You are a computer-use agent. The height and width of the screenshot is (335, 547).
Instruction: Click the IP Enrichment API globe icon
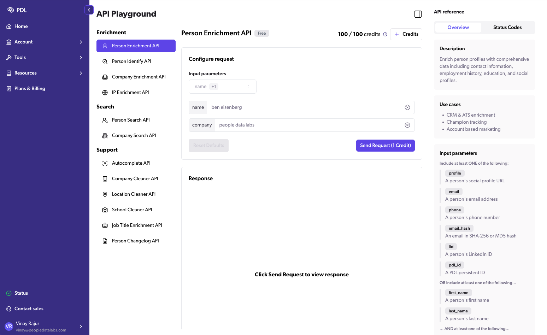105,93
